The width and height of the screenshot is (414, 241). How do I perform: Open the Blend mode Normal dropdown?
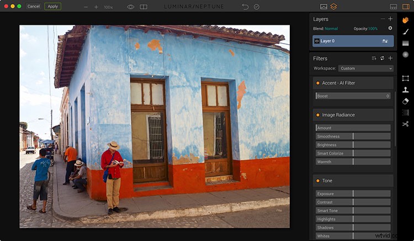[x=331, y=29]
